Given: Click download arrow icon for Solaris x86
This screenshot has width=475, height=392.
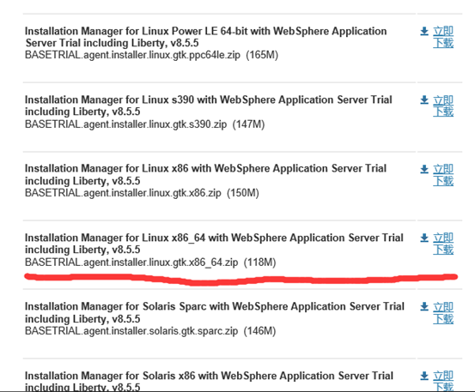Looking at the screenshot, I should (x=424, y=376).
